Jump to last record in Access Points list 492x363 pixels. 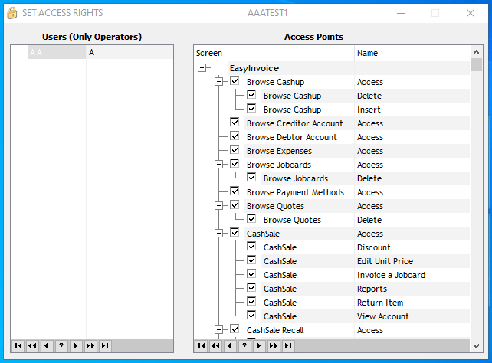coord(288,345)
